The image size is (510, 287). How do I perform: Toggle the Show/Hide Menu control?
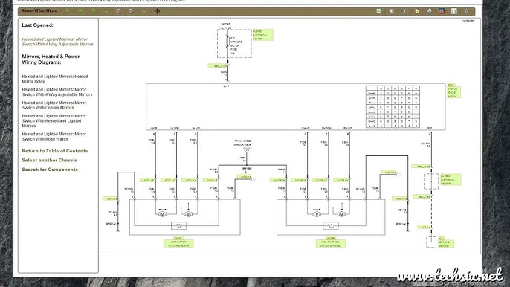(39, 10)
